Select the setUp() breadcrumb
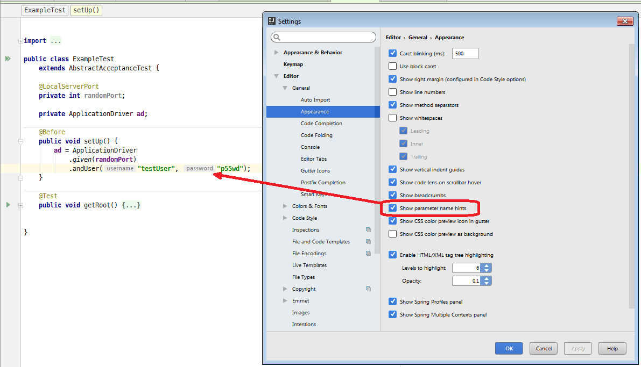The height and width of the screenshot is (367, 641). point(86,10)
